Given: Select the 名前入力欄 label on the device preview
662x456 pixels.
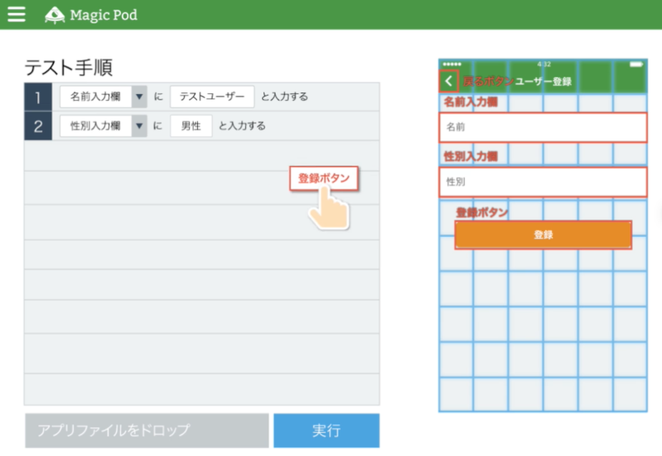Looking at the screenshot, I should pos(471,101).
